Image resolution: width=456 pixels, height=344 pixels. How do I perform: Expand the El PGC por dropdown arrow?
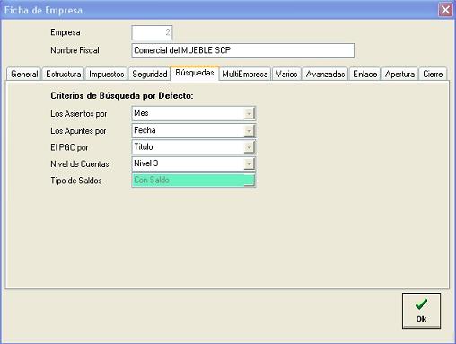pos(249,147)
